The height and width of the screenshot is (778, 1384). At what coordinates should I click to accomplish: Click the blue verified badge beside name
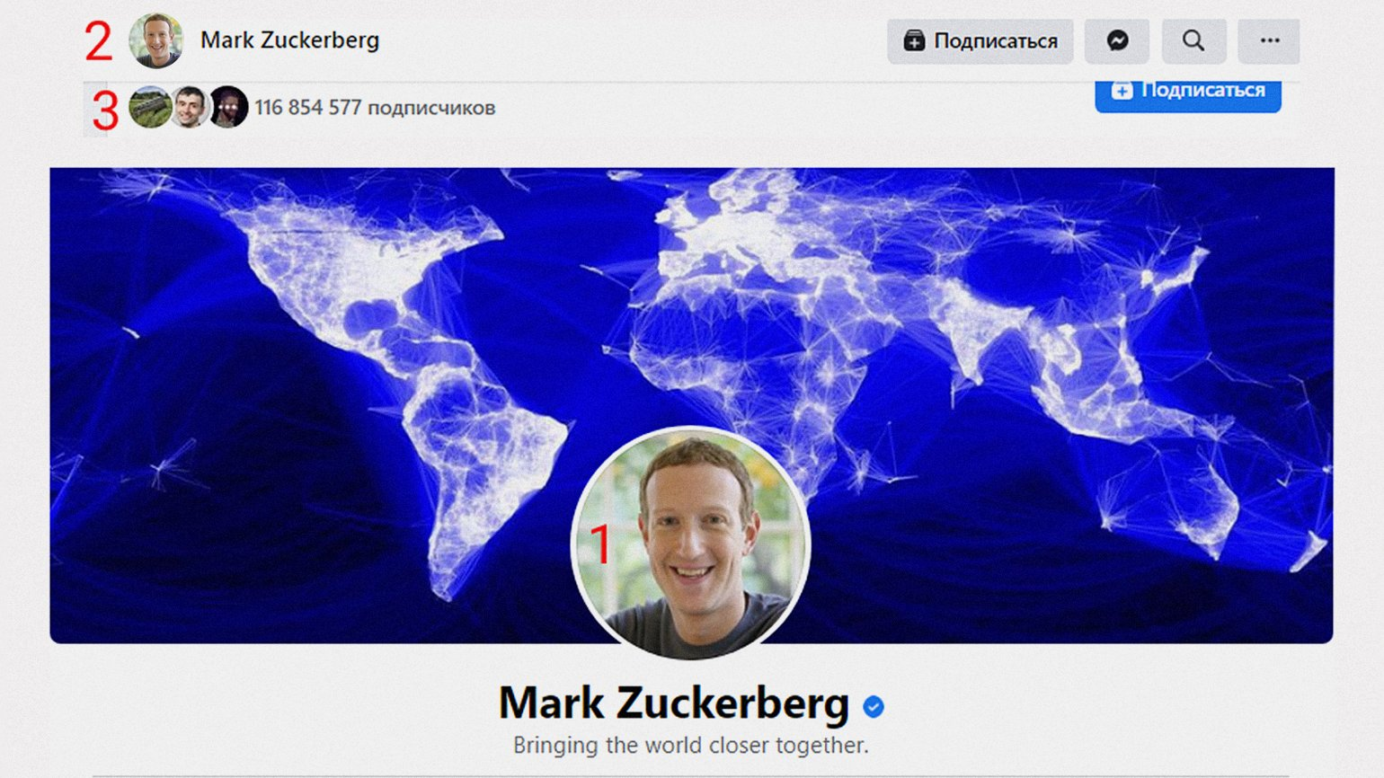(874, 707)
